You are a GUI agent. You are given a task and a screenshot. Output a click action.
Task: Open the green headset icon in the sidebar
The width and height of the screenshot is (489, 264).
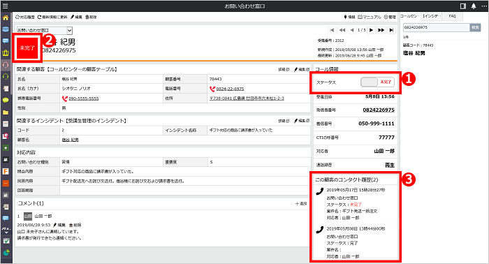[6, 77]
